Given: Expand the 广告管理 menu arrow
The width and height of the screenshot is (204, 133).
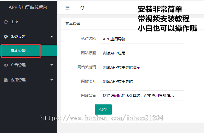Looking at the screenshot, I should coord(52,65).
